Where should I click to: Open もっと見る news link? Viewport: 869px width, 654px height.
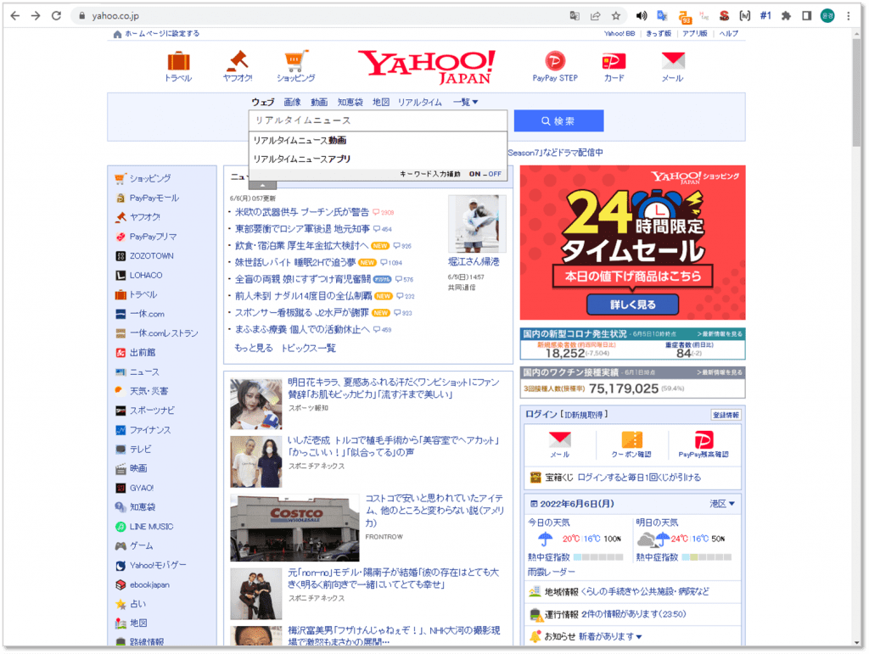(253, 348)
